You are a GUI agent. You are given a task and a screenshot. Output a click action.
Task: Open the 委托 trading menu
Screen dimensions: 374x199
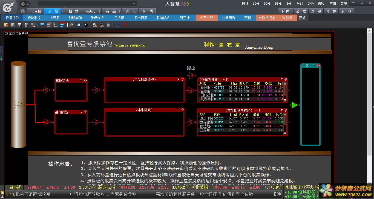click(311, 4)
